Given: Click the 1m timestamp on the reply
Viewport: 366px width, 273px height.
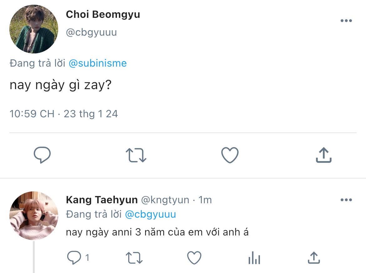Looking at the screenshot, I should point(205,200).
